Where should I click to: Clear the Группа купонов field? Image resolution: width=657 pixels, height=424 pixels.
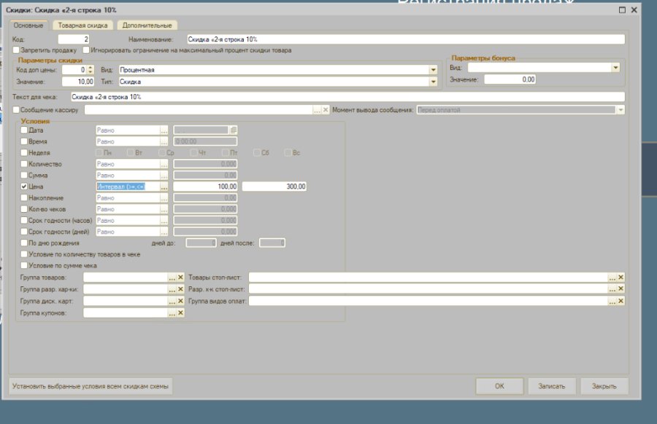point(180,313)
